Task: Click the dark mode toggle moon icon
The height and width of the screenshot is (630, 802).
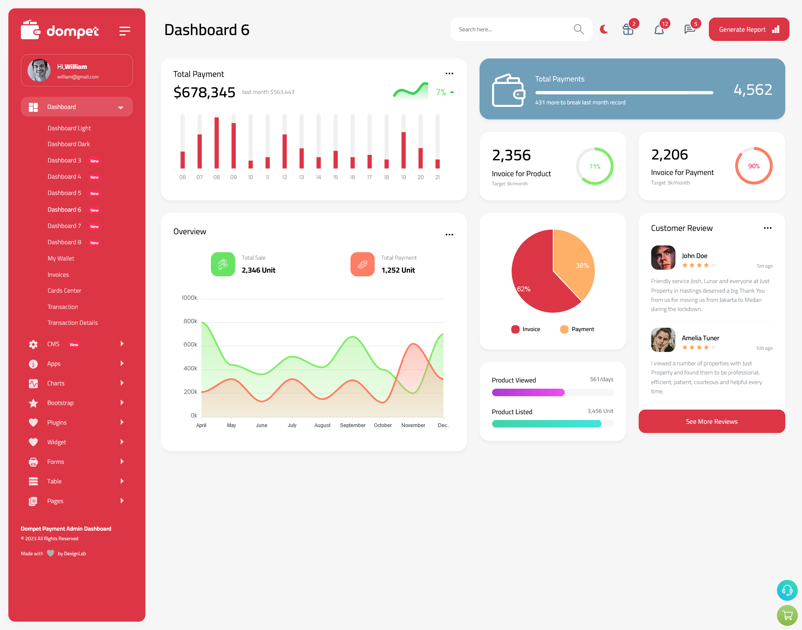Action: tap(604, 29)
